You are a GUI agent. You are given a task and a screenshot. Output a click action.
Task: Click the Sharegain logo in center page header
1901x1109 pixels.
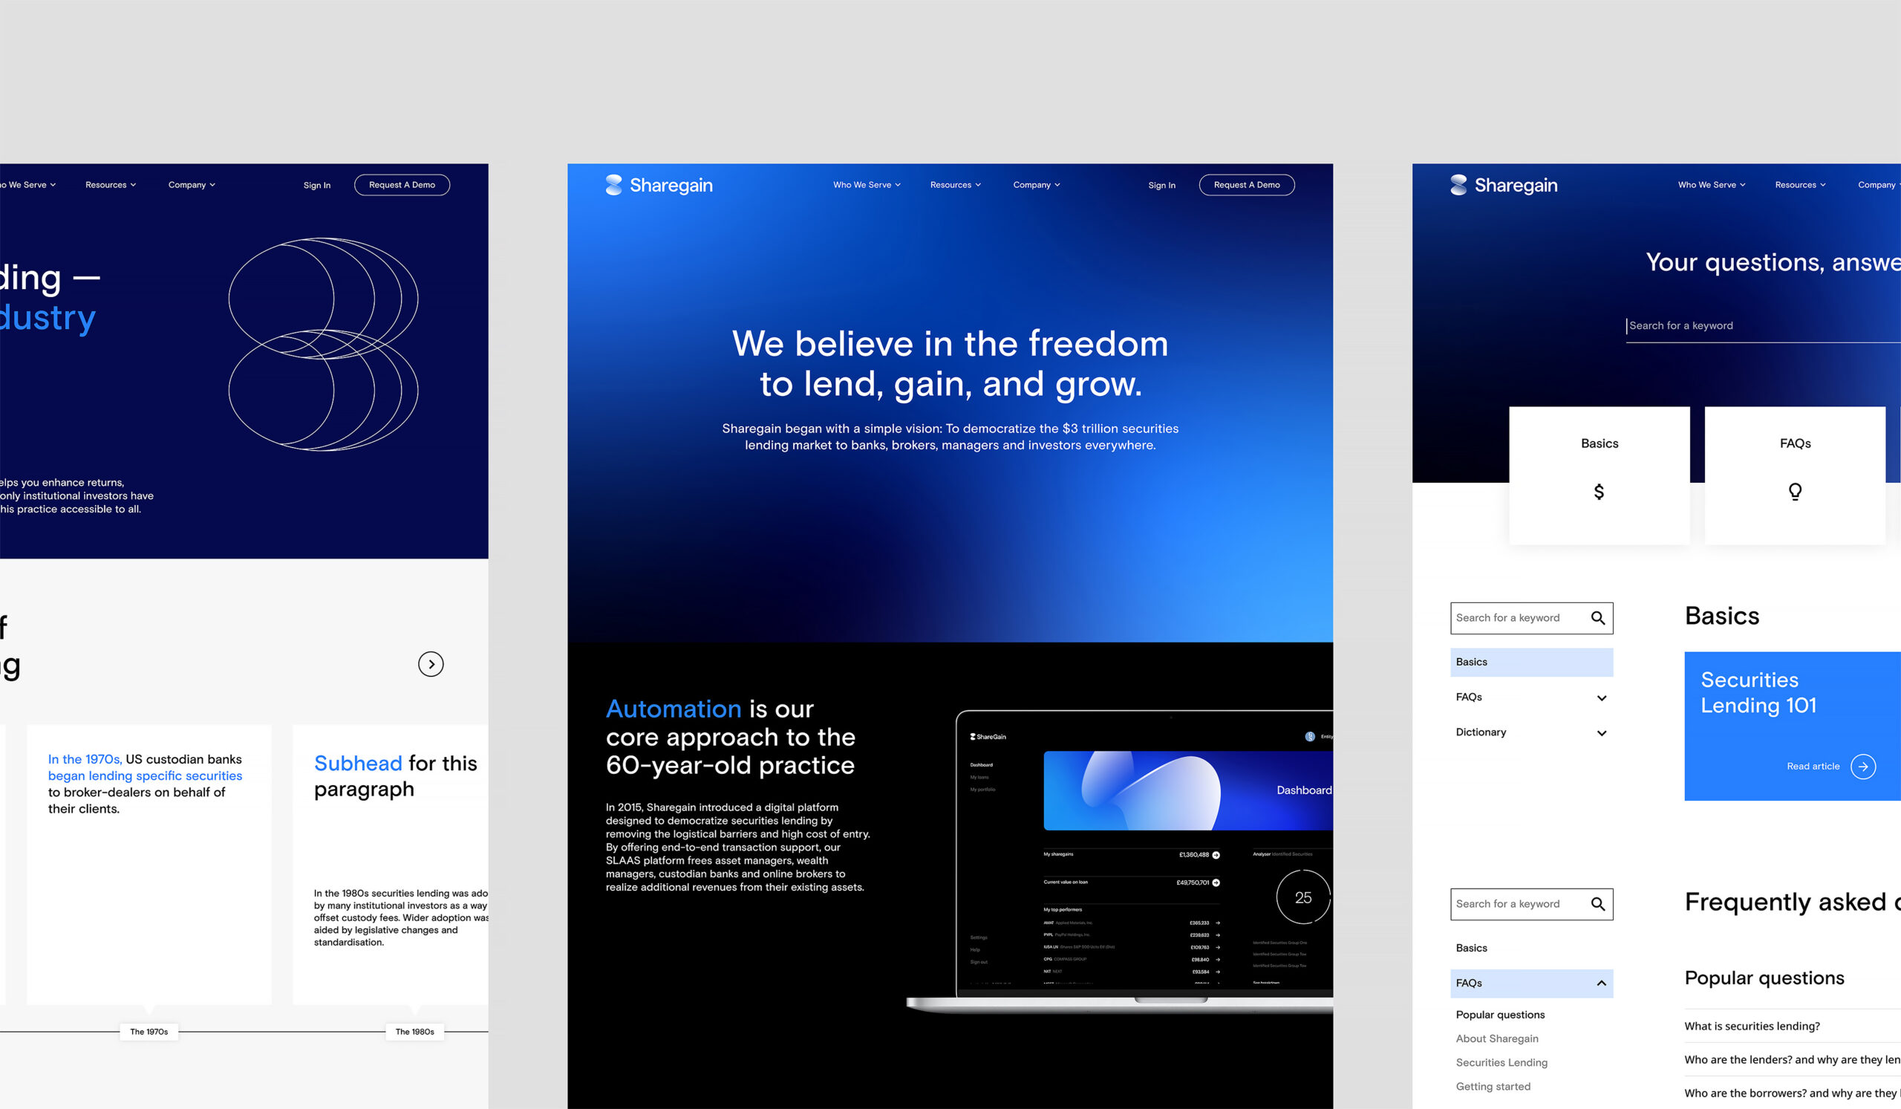659,185
